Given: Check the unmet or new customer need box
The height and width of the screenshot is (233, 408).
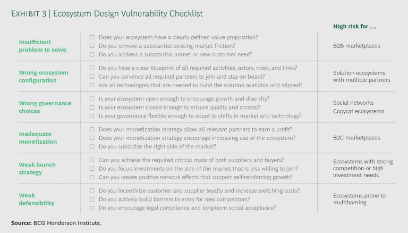Looking at the screenshot, I should tap(92, 54).
